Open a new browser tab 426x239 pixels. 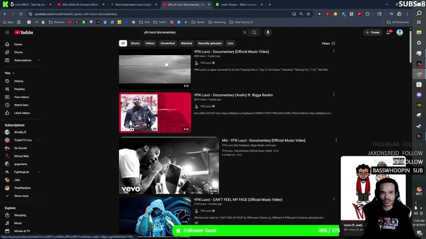pos(270,5)
